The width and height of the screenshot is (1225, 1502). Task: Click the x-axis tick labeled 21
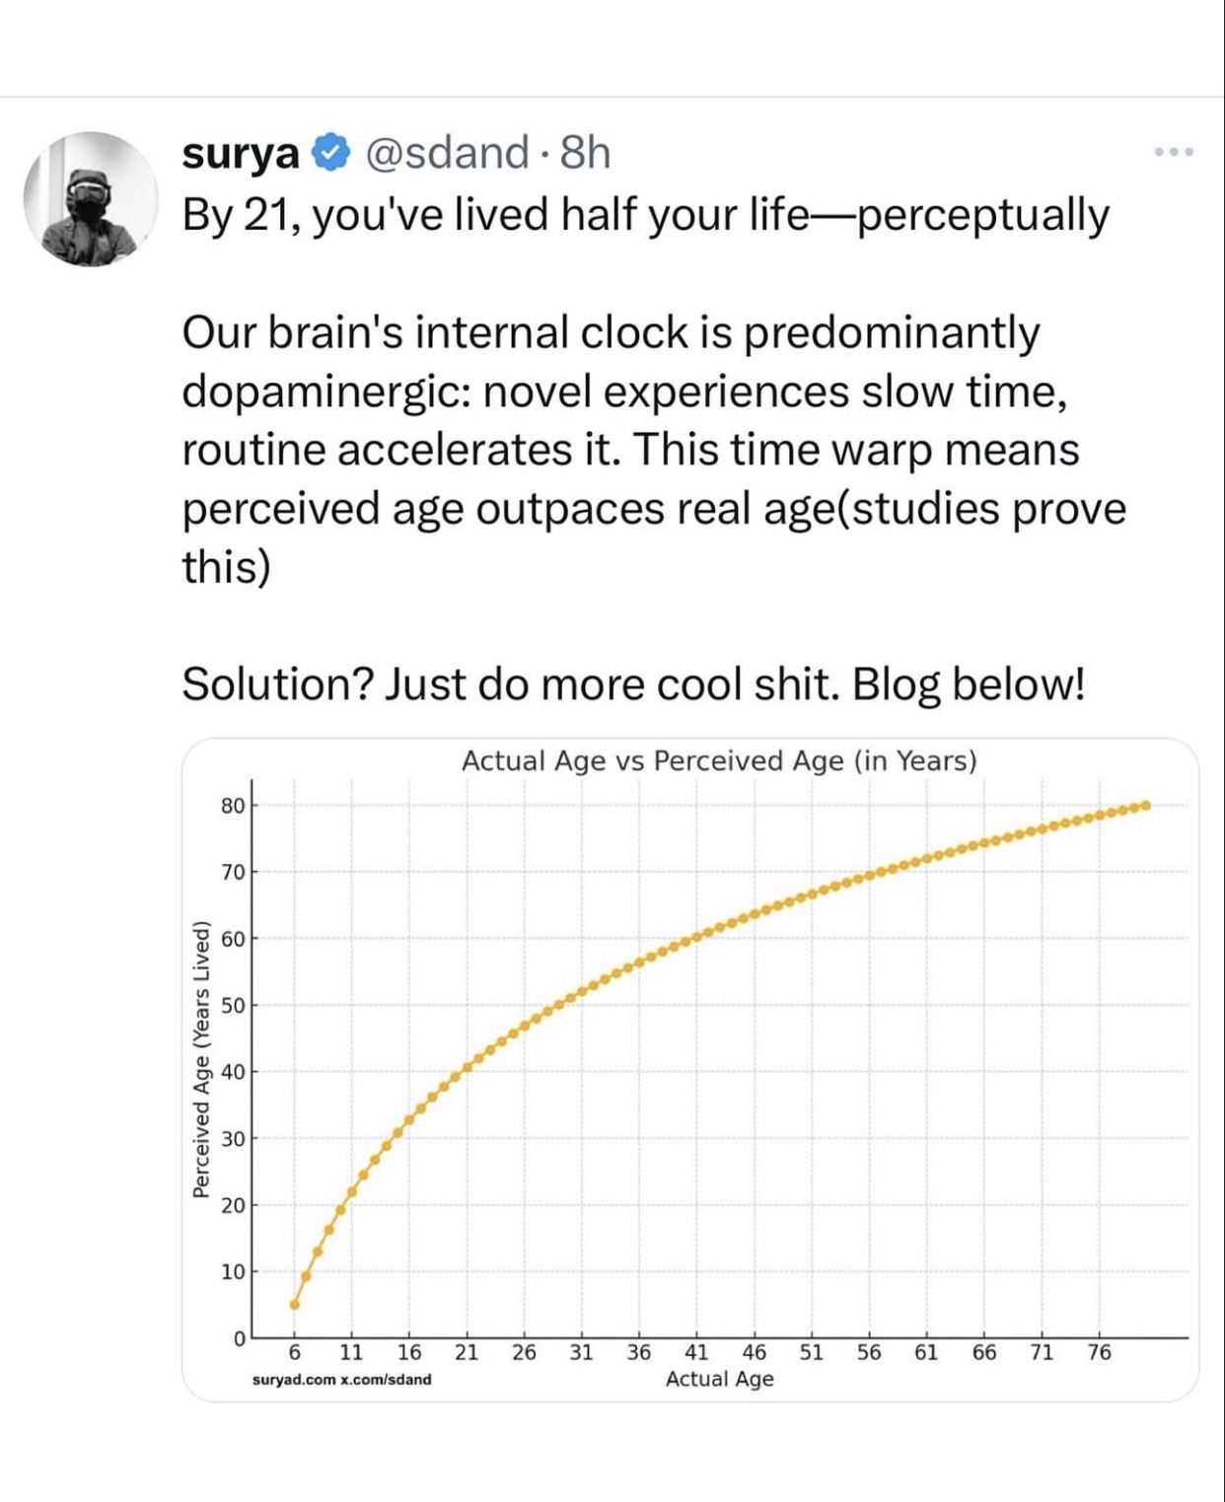coord(467,1352)
